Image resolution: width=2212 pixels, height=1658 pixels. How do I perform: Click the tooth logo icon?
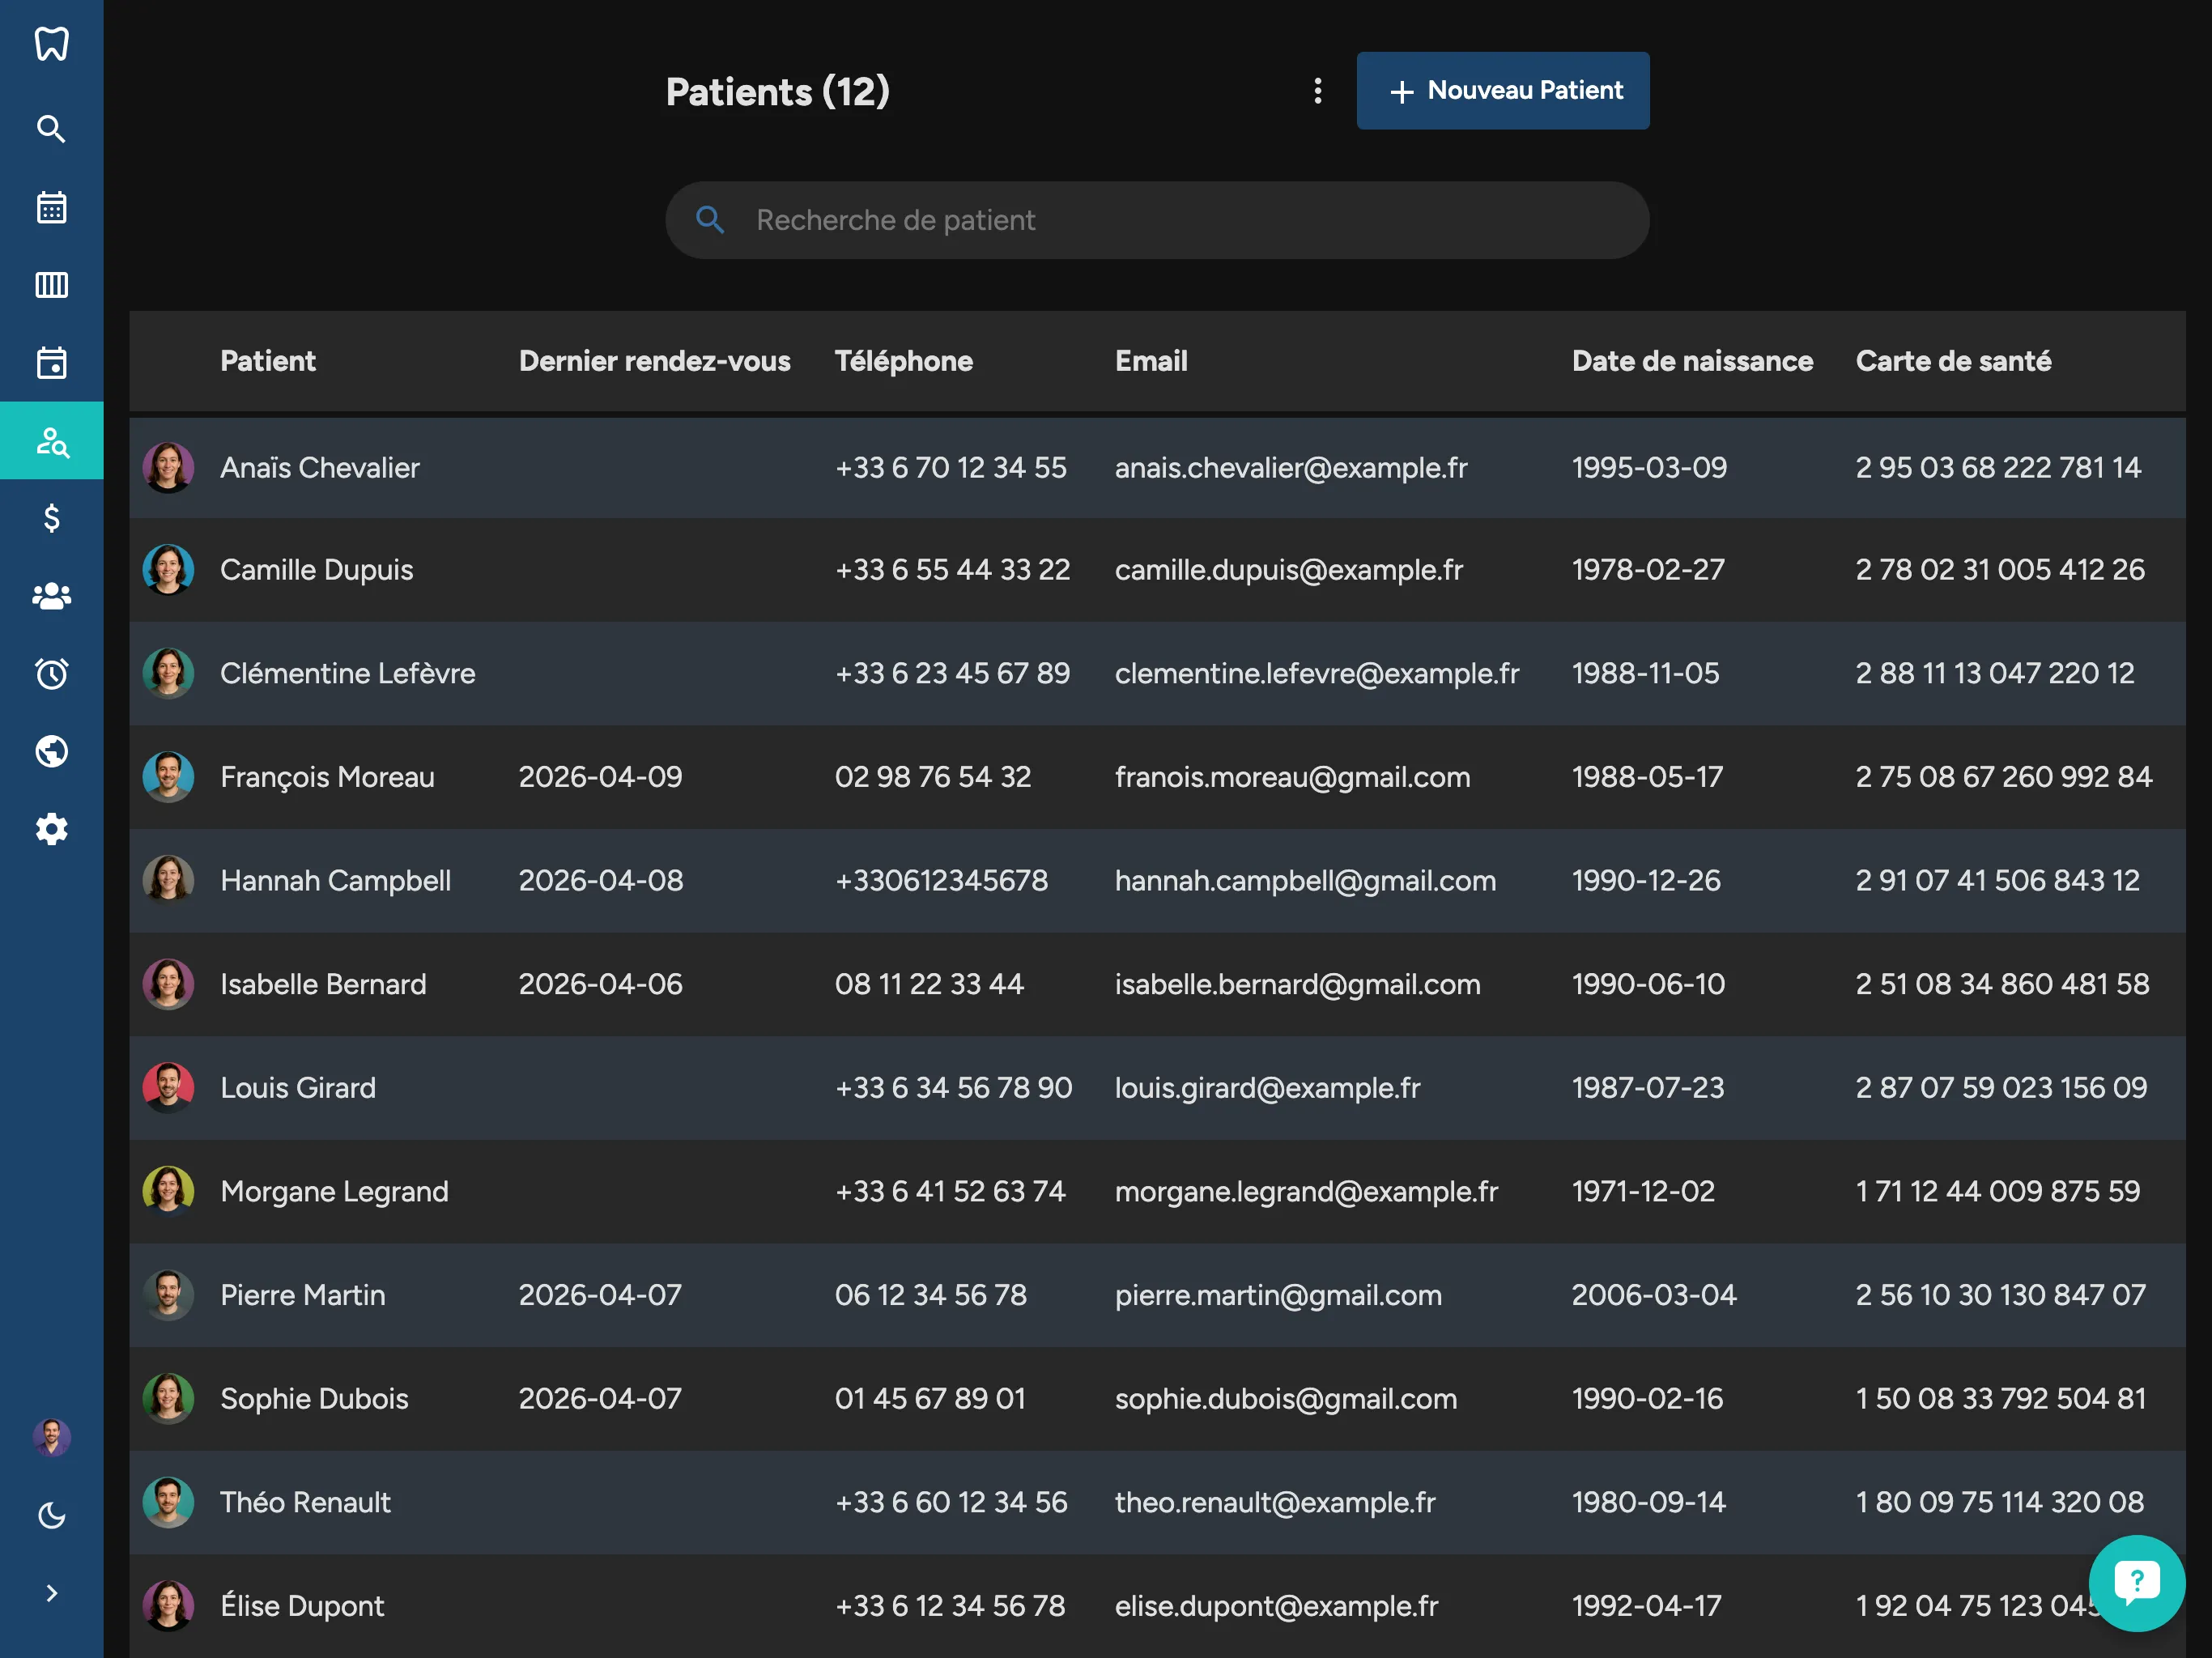coord(51,44)
